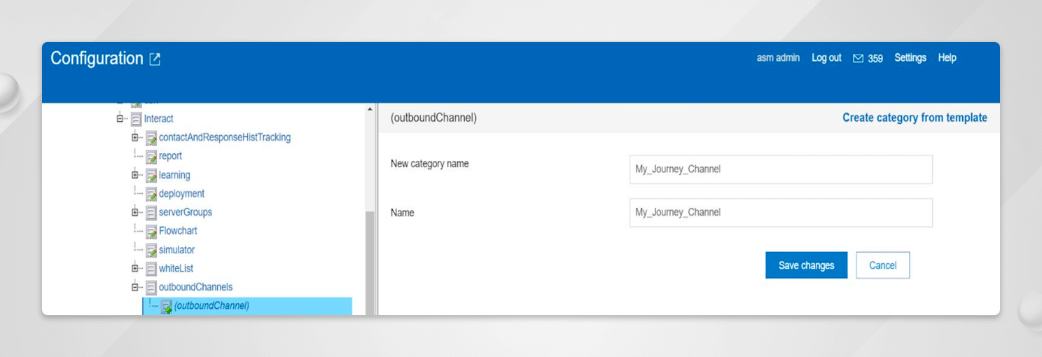The image size is (1042, 357).
Task: Click the (outboundChannel) template icon
Action: point(167,307)
